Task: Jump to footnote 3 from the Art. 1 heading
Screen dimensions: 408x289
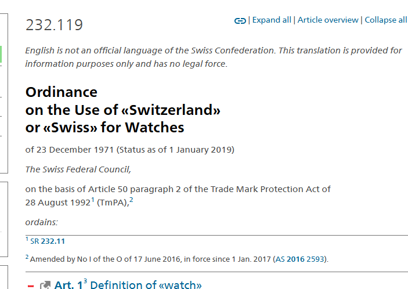Action: point(85,281)
